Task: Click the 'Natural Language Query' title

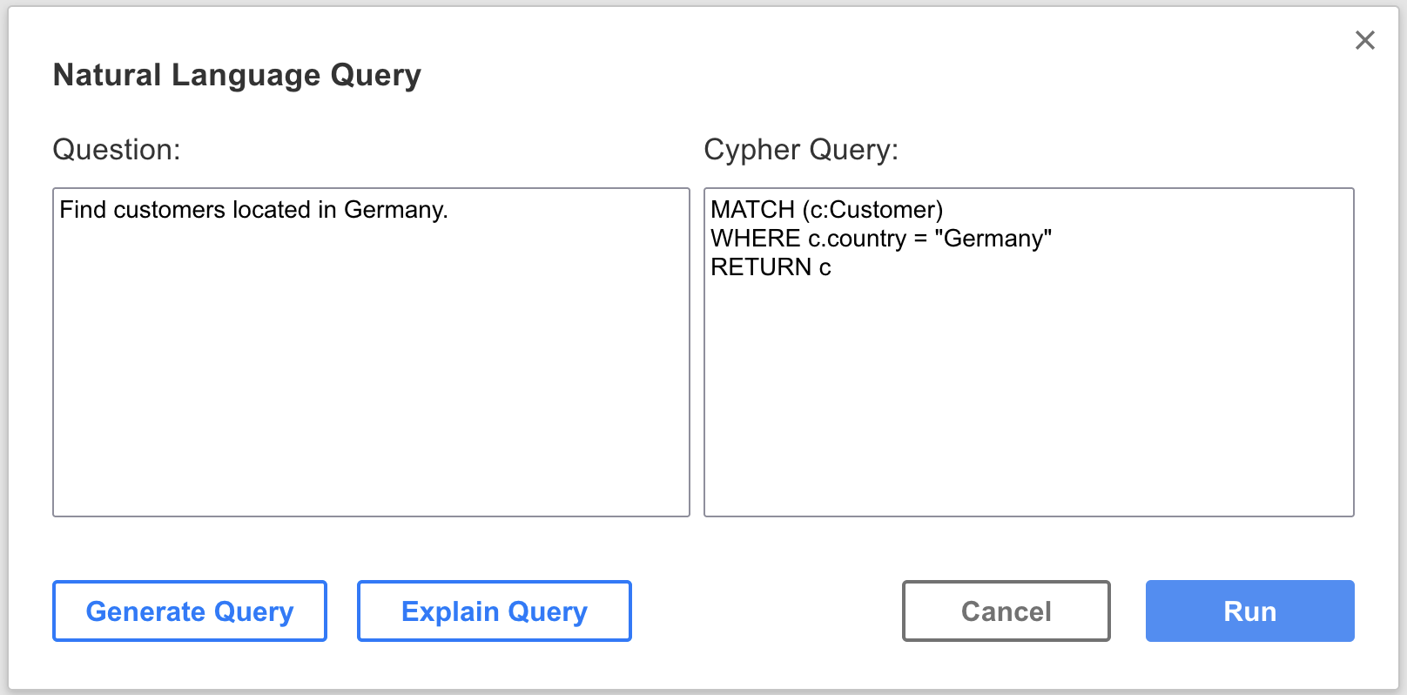Action: (237, 75)
